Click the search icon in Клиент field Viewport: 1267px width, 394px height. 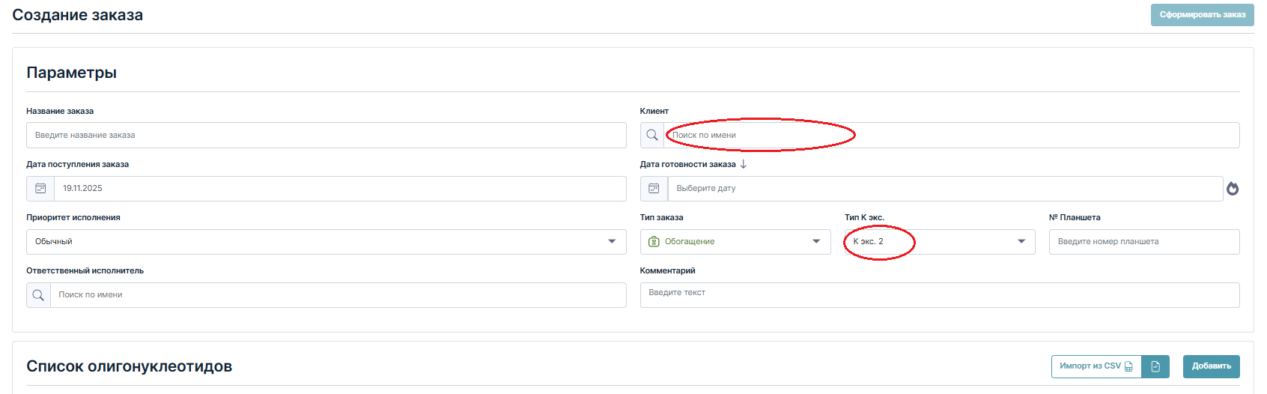(x=652, y=136)
